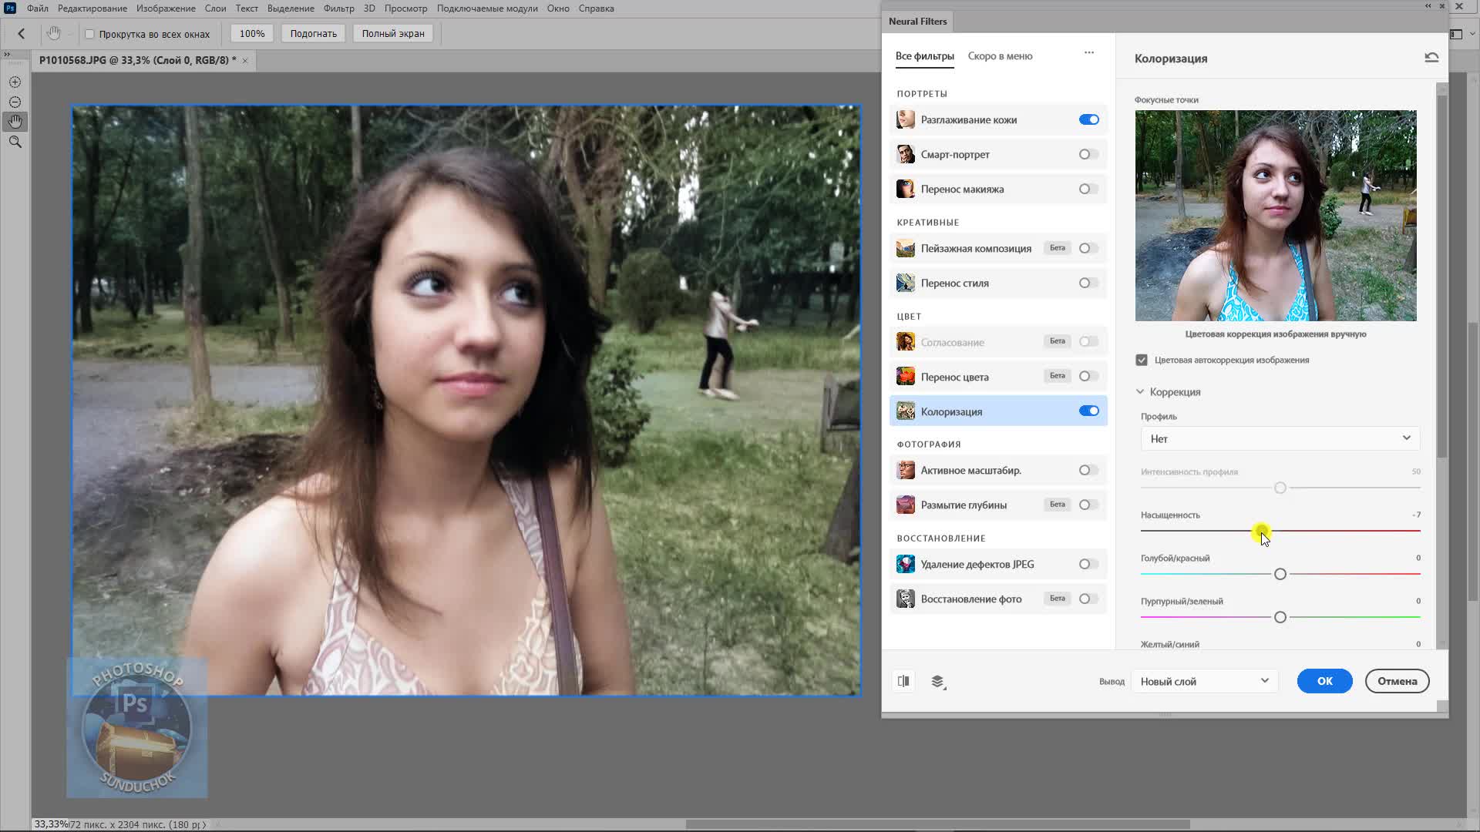The width and height of the screenshot is (1480, 832).
Task: Open the more options (...) menu in Neural Filters
Action: [1088, 52]
